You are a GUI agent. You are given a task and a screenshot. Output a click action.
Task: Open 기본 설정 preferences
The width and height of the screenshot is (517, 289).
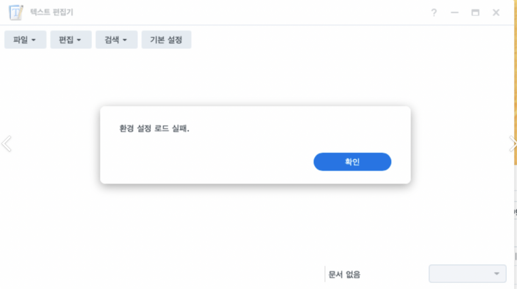(166, 39)
